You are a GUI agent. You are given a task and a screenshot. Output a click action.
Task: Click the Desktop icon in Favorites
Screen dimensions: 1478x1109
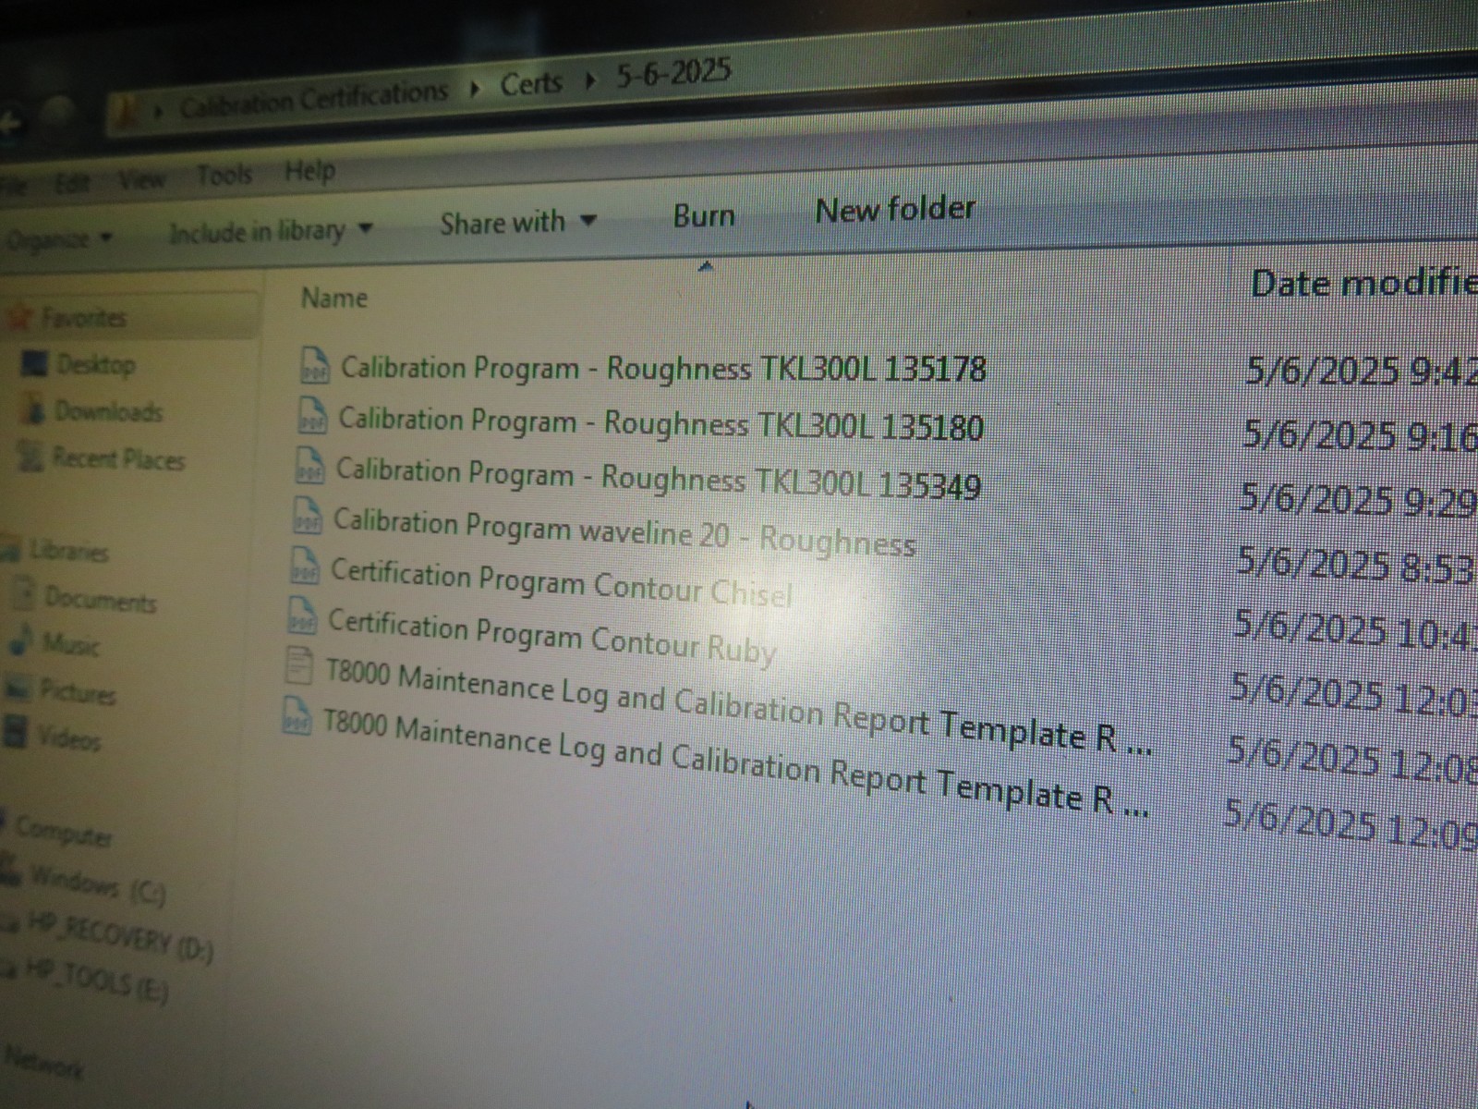[x=35, y=363]
